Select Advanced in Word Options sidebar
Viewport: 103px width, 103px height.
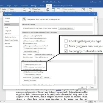tap(12, 34)
